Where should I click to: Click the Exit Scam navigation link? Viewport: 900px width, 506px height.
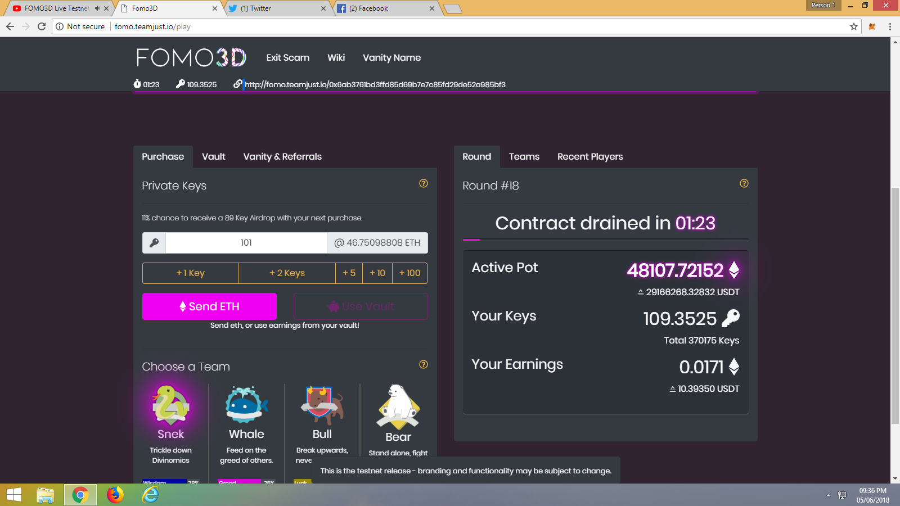coord(288,57)
